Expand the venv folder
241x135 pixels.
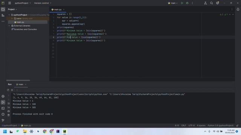pos(12,18)
